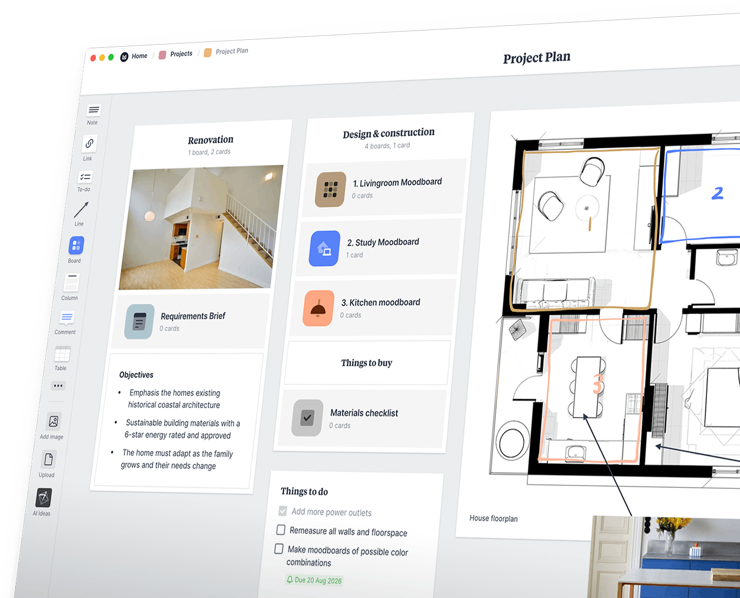
Task: Open Projects from the breadcrumb bar
Action: (x=181, y=54)
